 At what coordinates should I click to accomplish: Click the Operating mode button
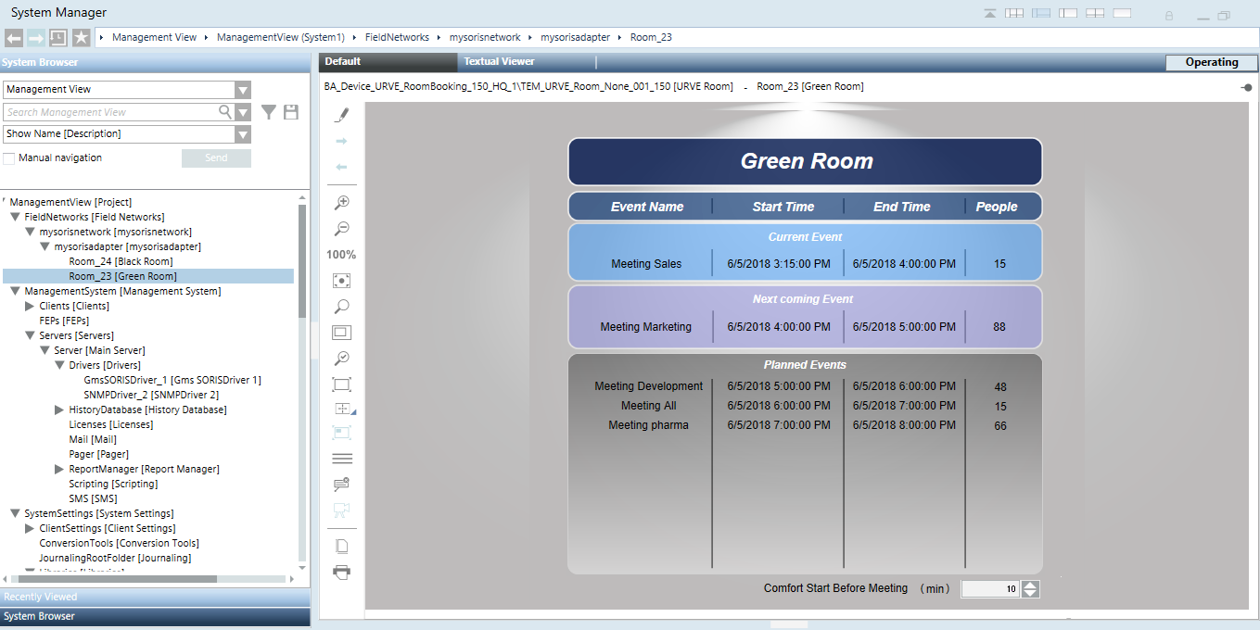tap(1211, 61)
